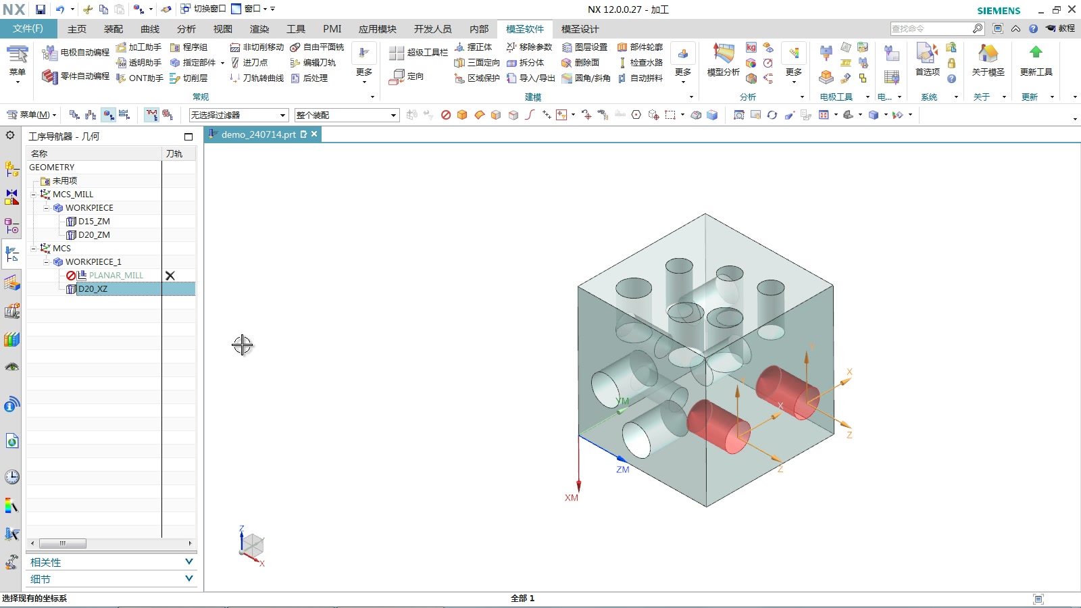Run 检查水路 check waterline tool
Image resolution: width=1081 pixels, height=608 pixels.
640,63
